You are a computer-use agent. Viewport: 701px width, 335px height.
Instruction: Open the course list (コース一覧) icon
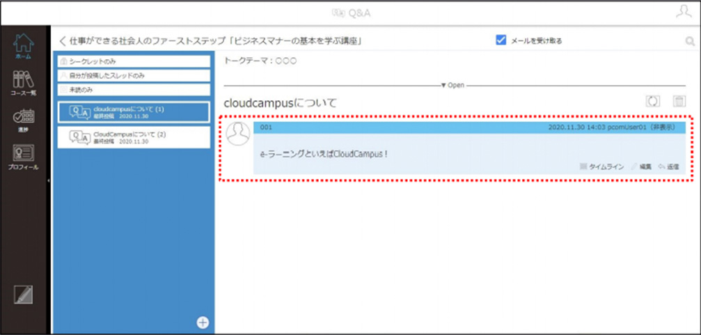(23, 83)
